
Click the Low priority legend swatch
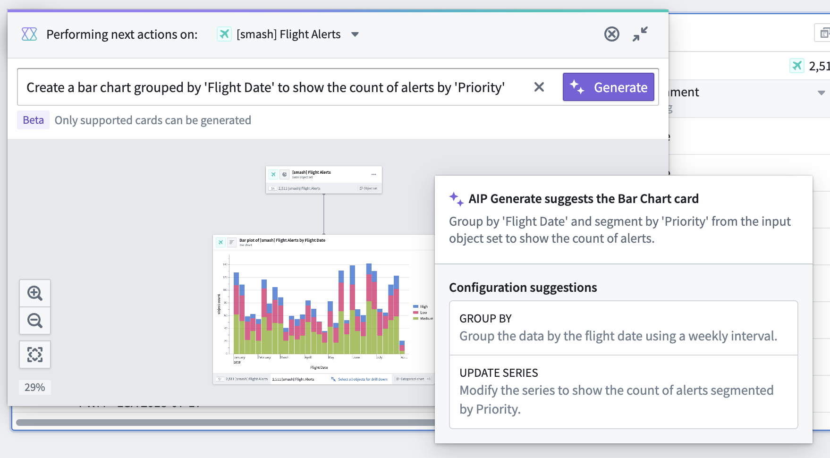click(415, 313)
